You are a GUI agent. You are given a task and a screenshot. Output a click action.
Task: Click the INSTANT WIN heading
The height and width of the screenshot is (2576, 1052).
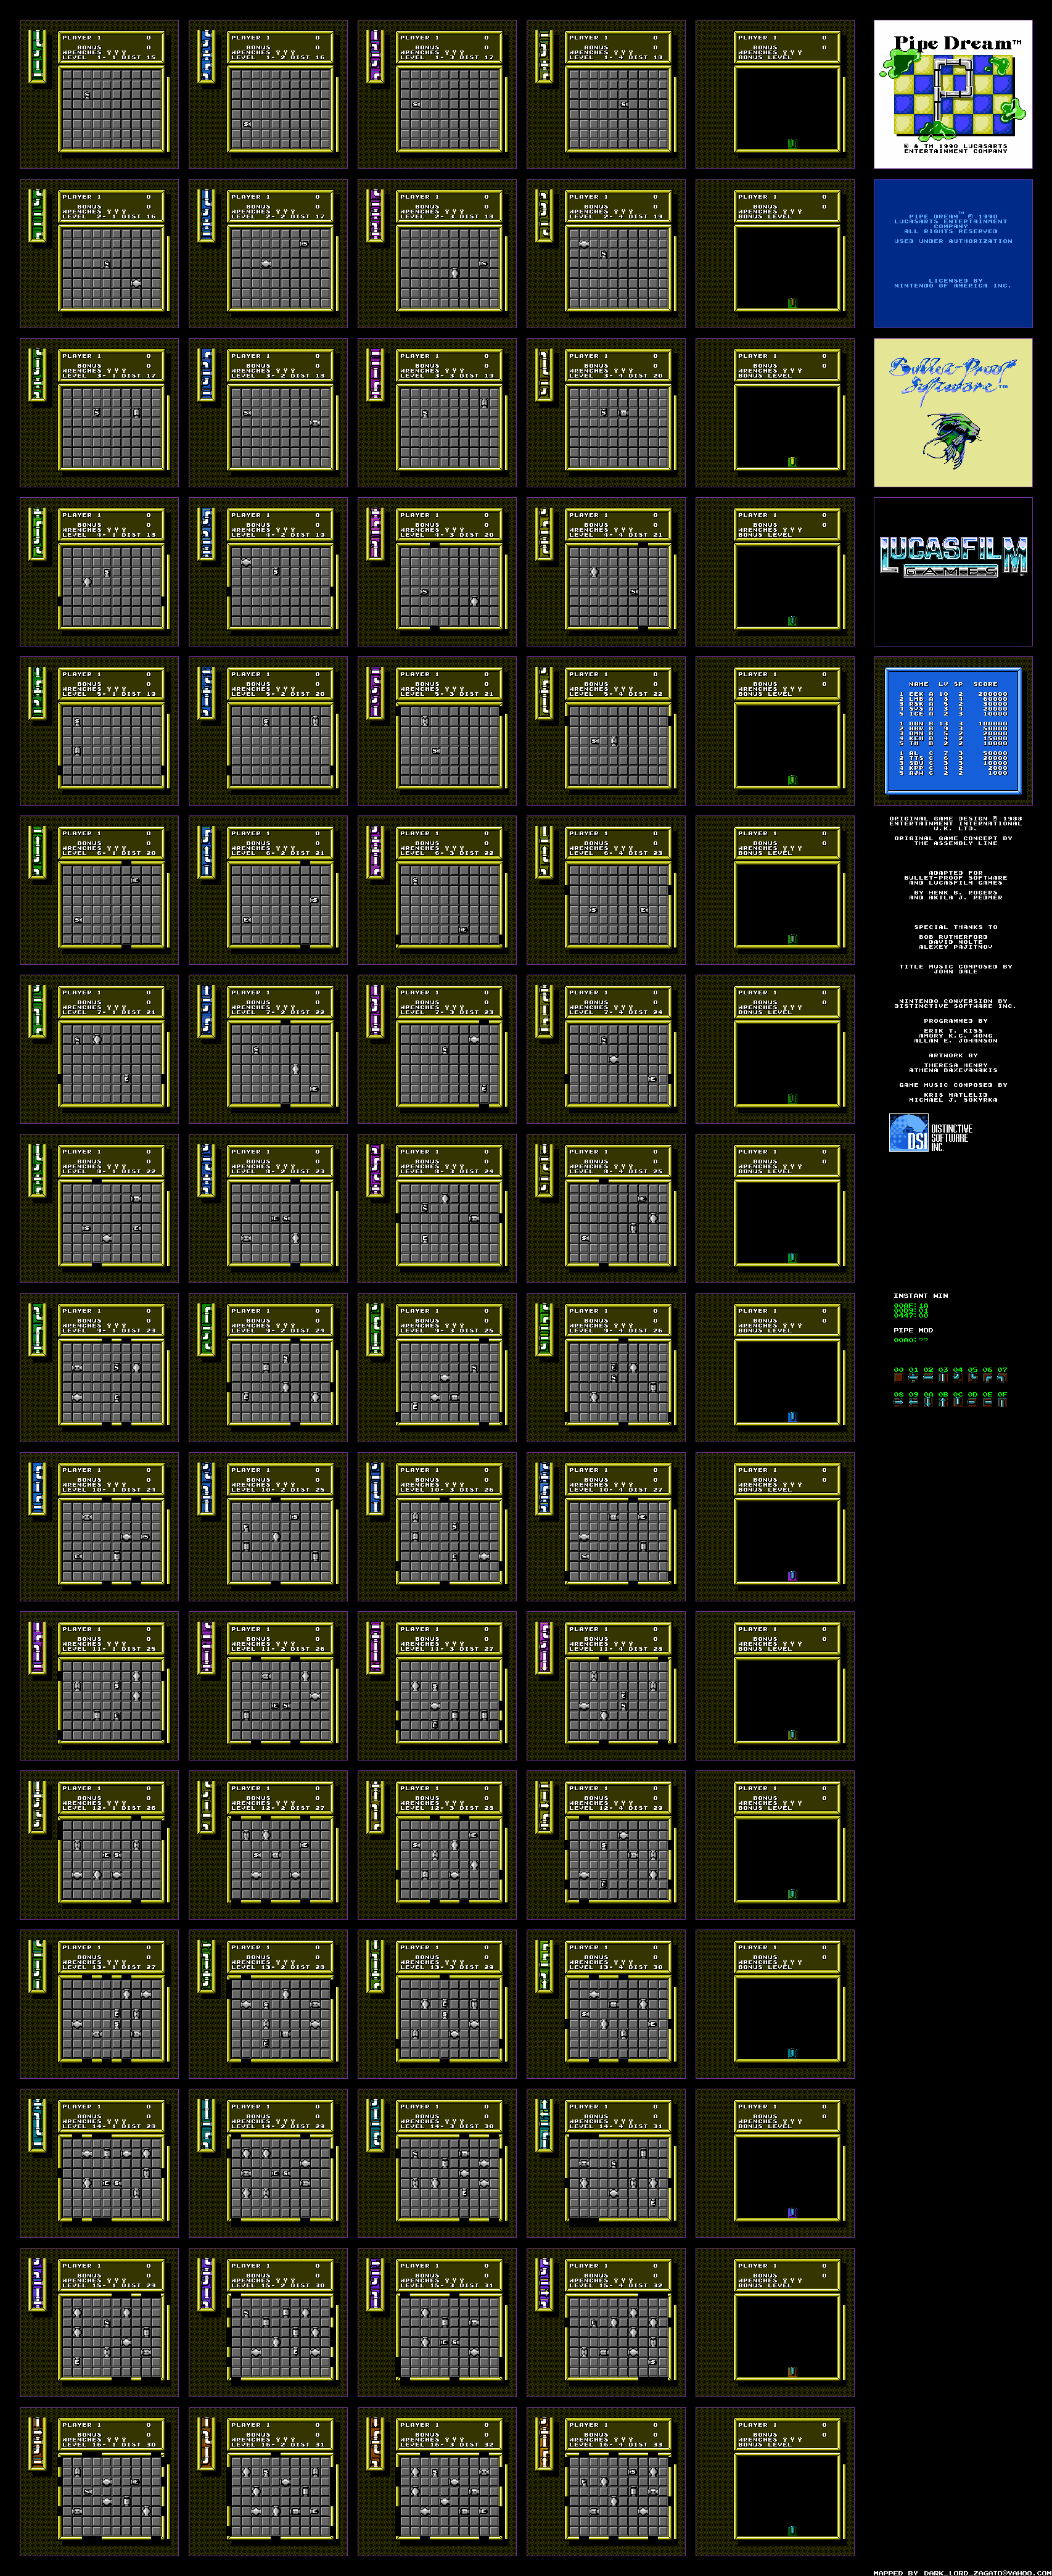point(920,1295)
